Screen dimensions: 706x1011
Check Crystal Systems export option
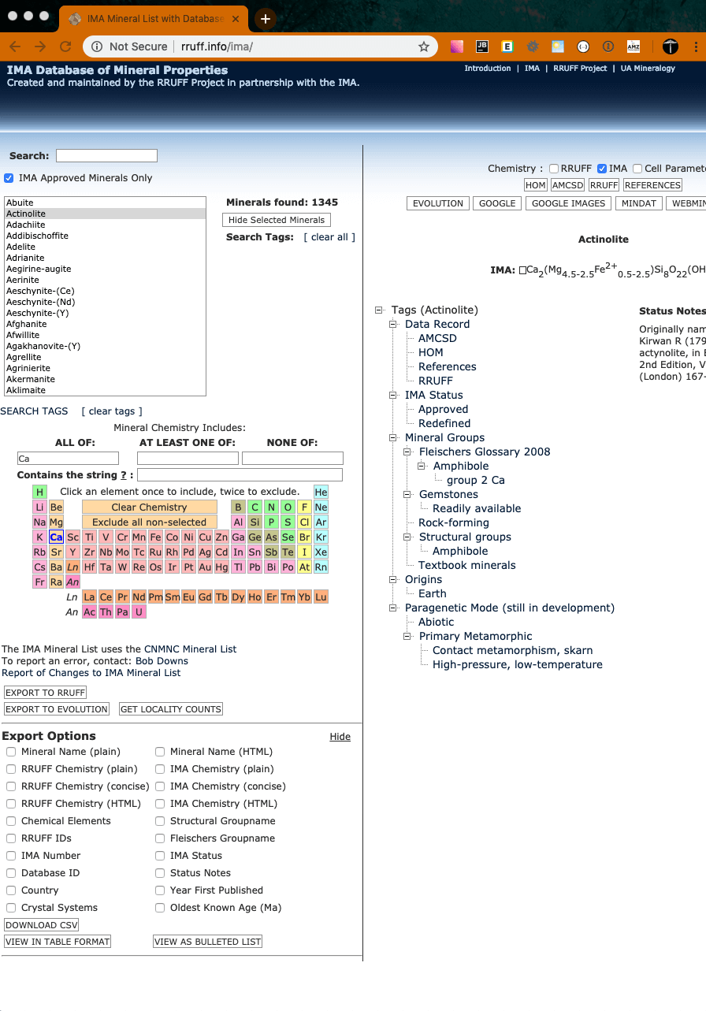11,908
